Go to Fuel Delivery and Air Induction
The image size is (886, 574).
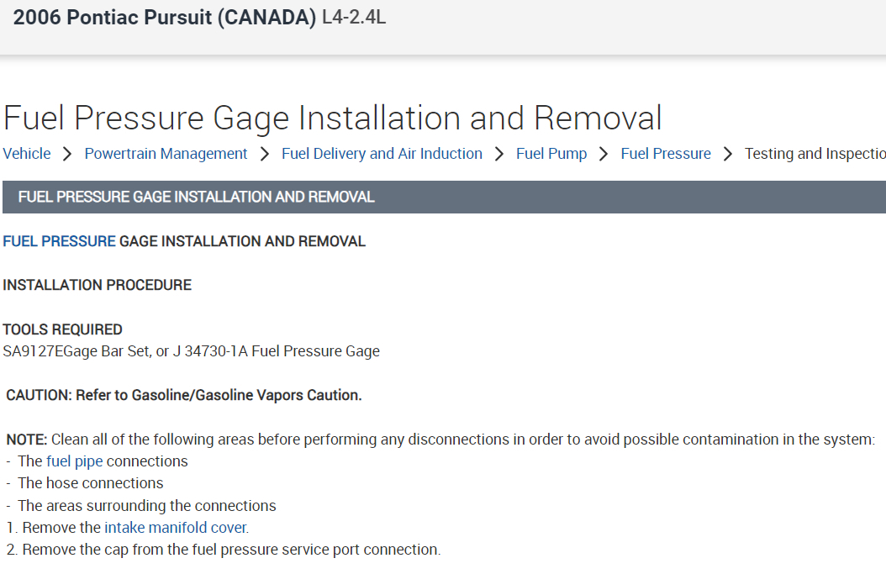click(382, 154)
